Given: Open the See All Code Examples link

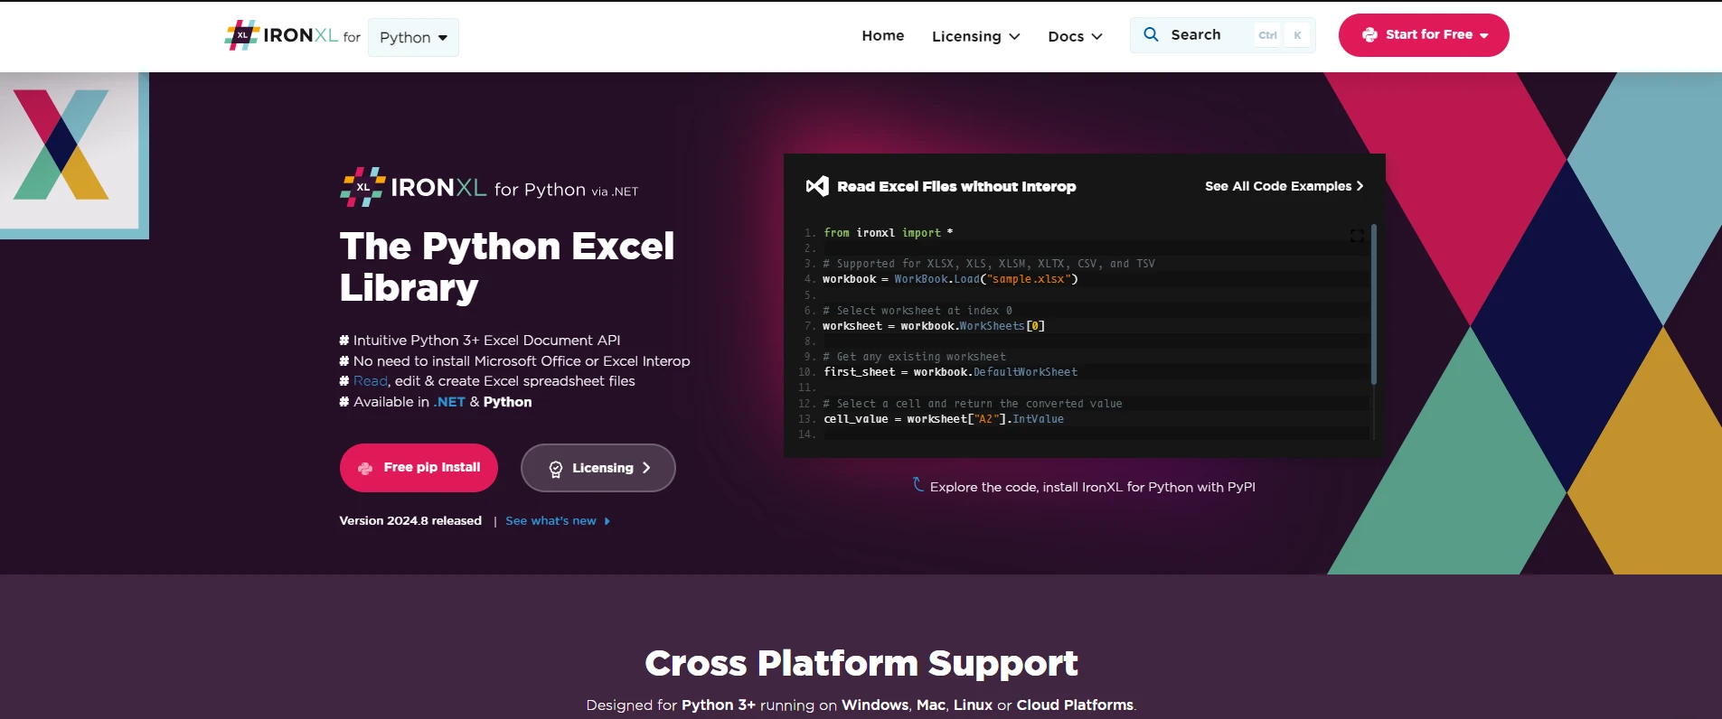Looking at the screenshot, I should point(1284,186).
